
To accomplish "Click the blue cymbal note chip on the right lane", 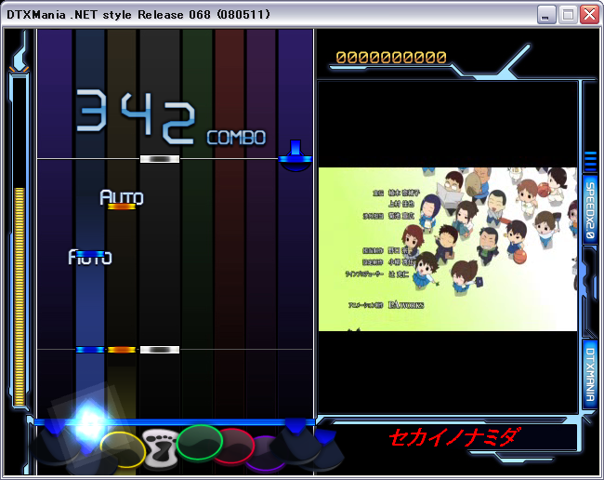I will point(295,155).
